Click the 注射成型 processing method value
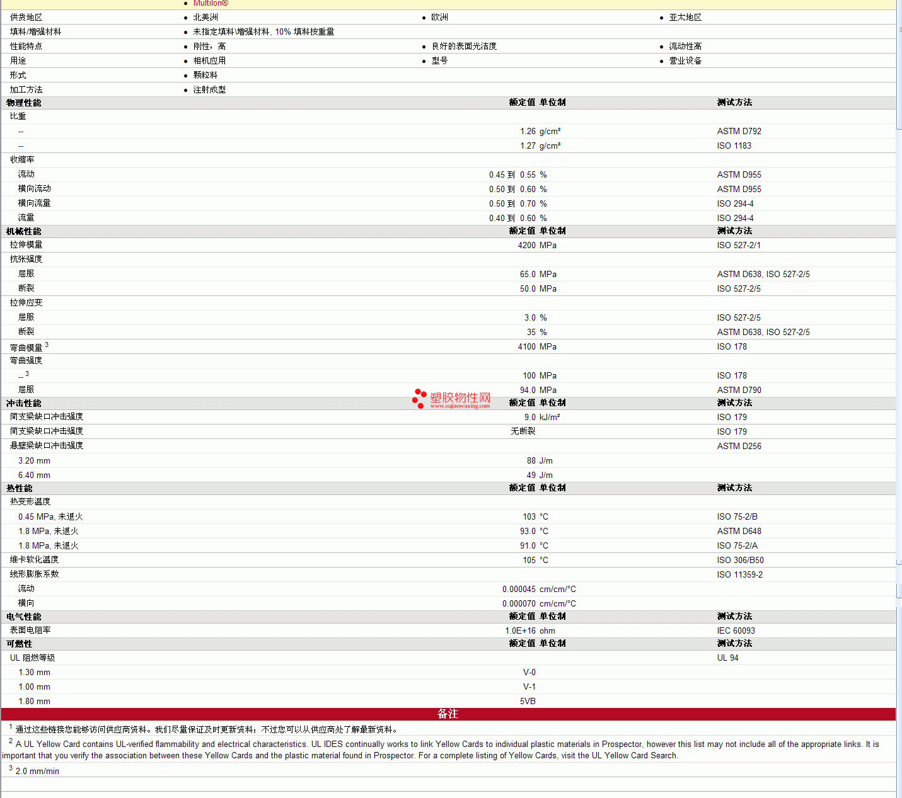The width and height of the screenshot is (902, 798). coord(209,90)
